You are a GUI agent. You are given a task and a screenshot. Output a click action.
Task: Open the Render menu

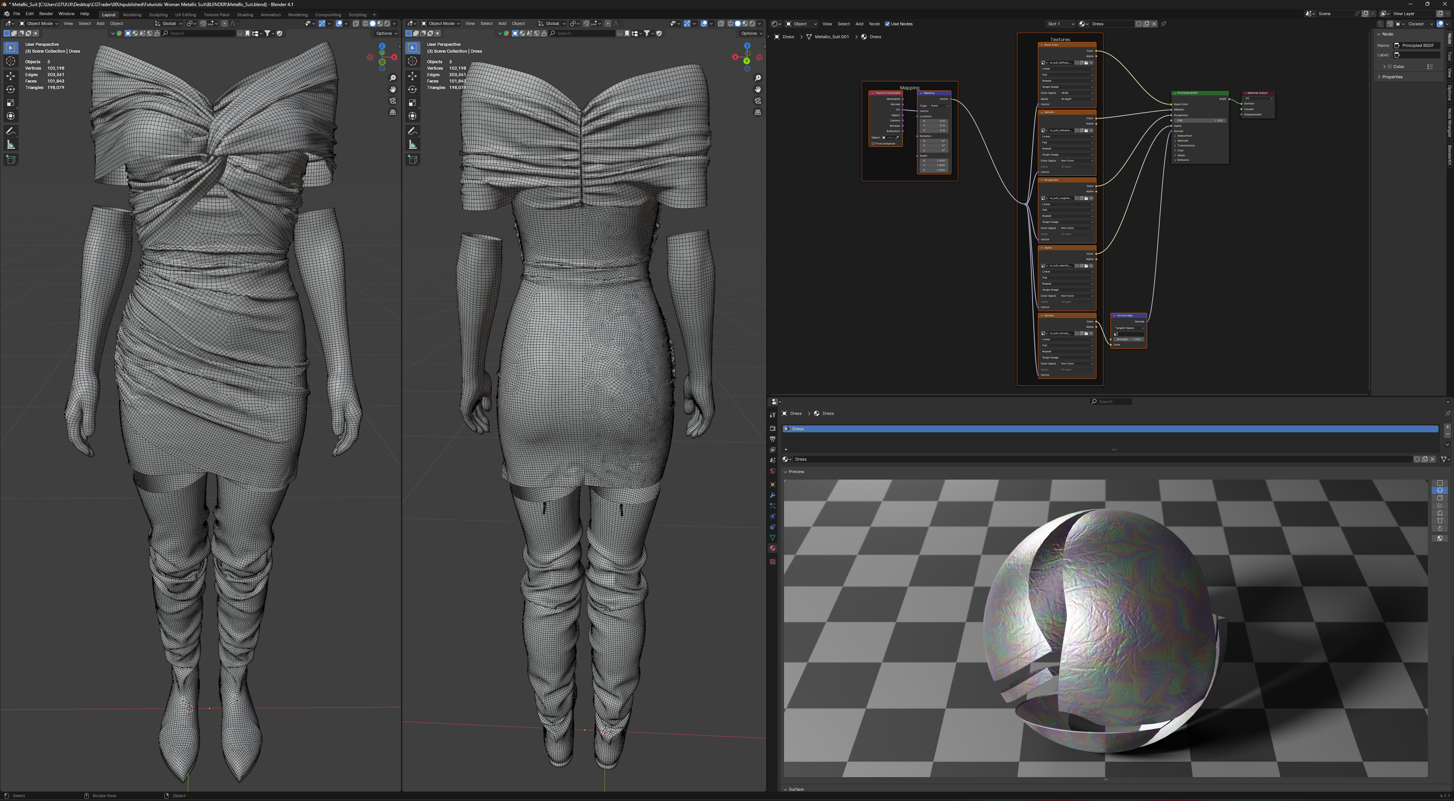coord(46,14)
